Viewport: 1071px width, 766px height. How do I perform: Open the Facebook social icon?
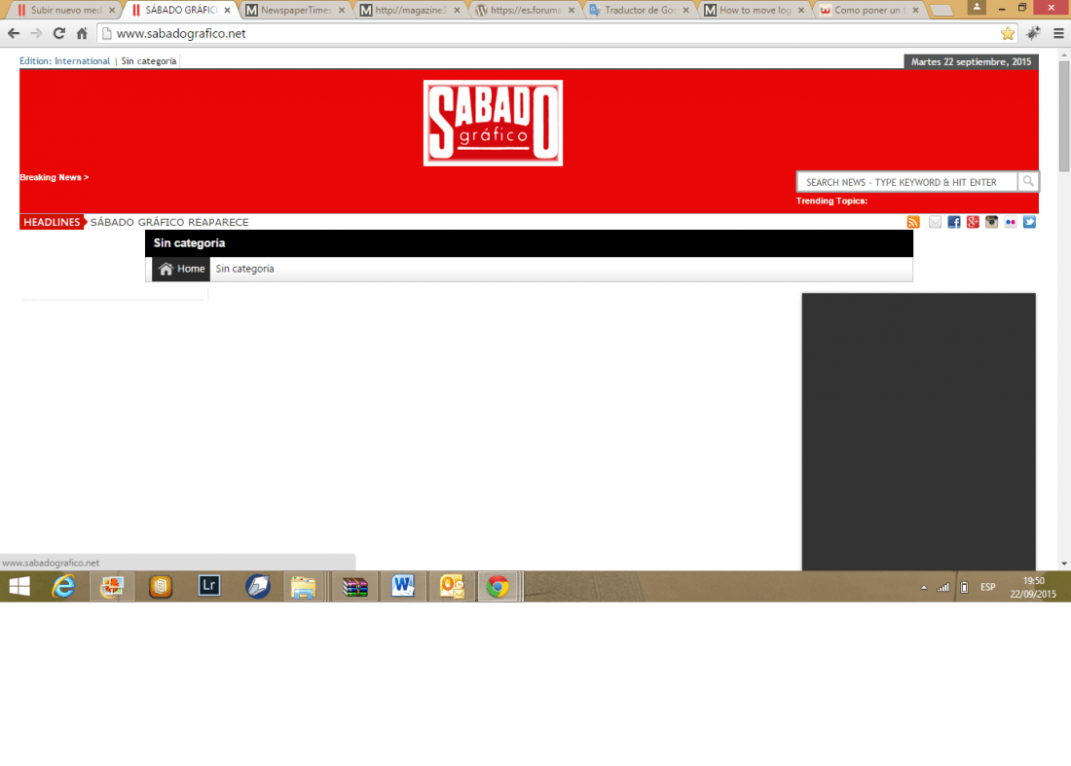[954, 222]
